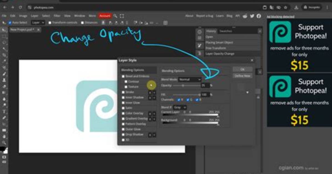Enable the Stroke effect checkbox

(x=123, y=92)
